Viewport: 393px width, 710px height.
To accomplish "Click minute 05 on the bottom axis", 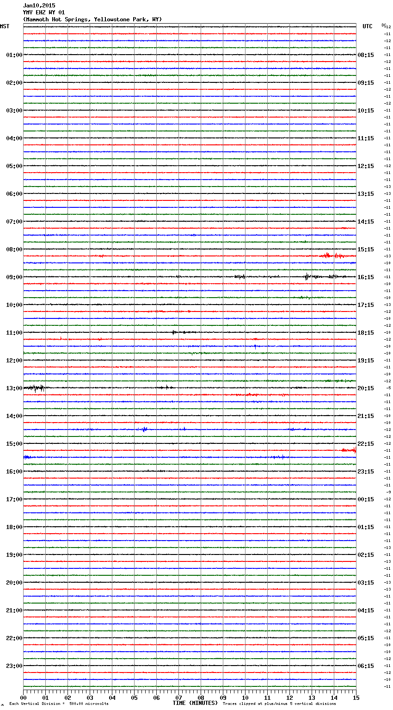I will [x=134, y=698].
